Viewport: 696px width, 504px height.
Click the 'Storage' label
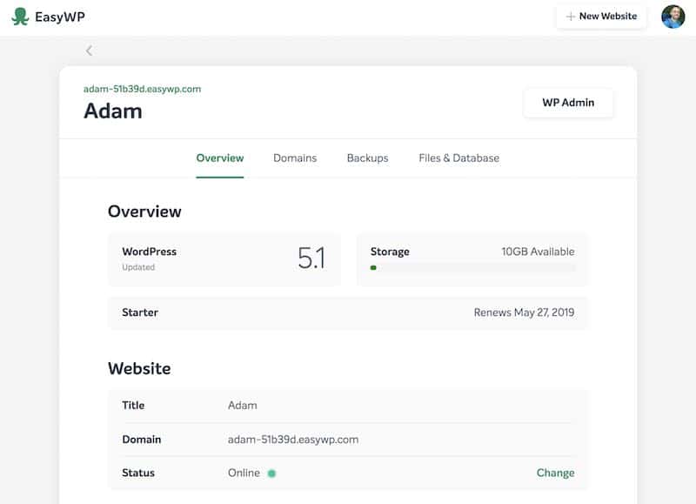tap(390, 252)
